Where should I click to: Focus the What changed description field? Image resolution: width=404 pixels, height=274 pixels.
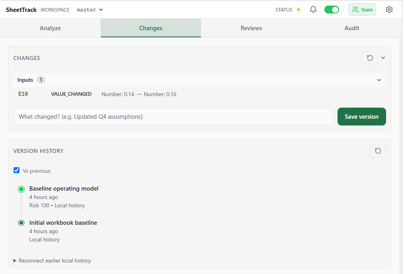174,117
